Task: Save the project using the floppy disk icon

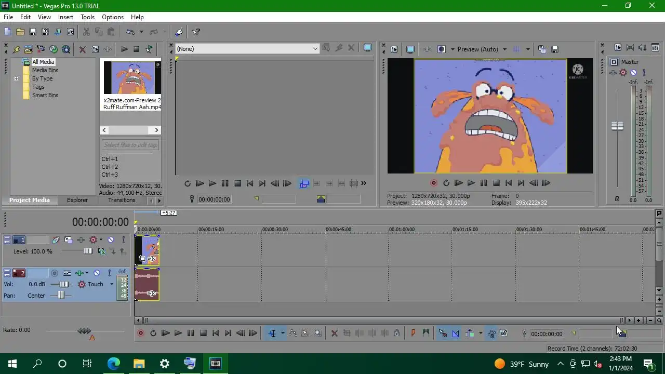Action: click(32, 32)
